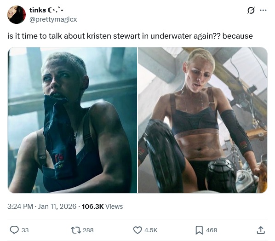Click the 3:24 PM Jan 11, 2026 timestamp

[x=42, y=207]
